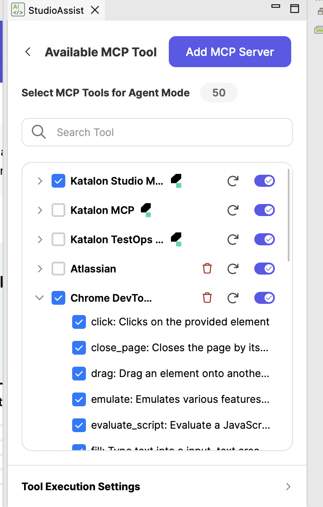This screenshot has width=323, height=507.
Task: Select the StudioAssist tab label
Action: 56,10
